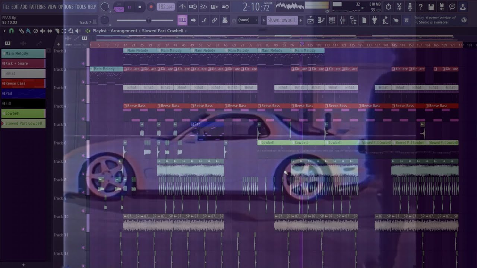The width and height of the screenshot is (477, 268).
Task: Select the playlist draw pencil tool
Action: tap(22, 31)
